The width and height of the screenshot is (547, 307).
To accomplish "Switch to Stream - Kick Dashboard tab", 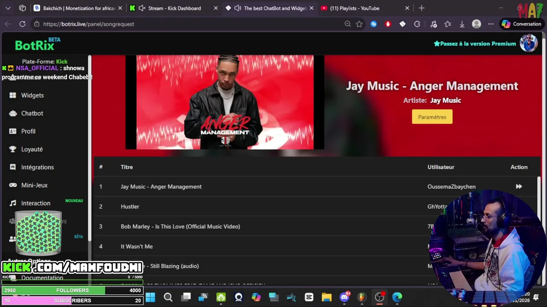I will [174, 8].
